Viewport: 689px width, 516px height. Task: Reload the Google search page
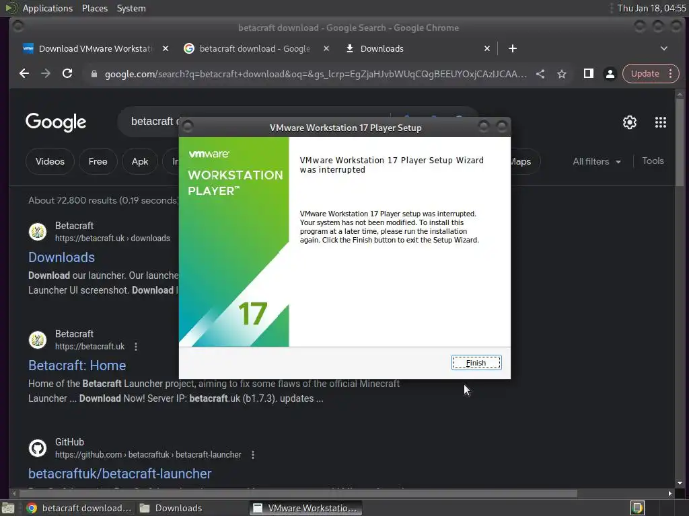(67, 74)
